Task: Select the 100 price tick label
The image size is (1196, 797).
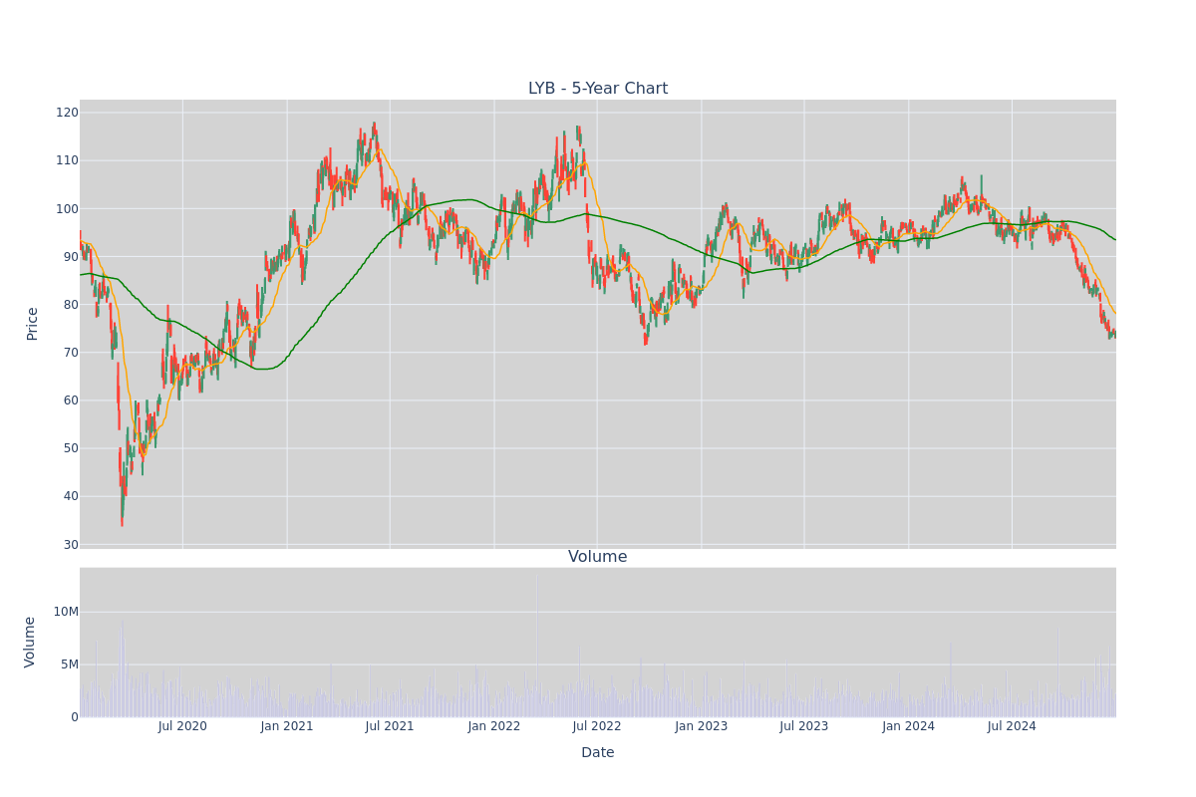Action: [x=67, y=208]
